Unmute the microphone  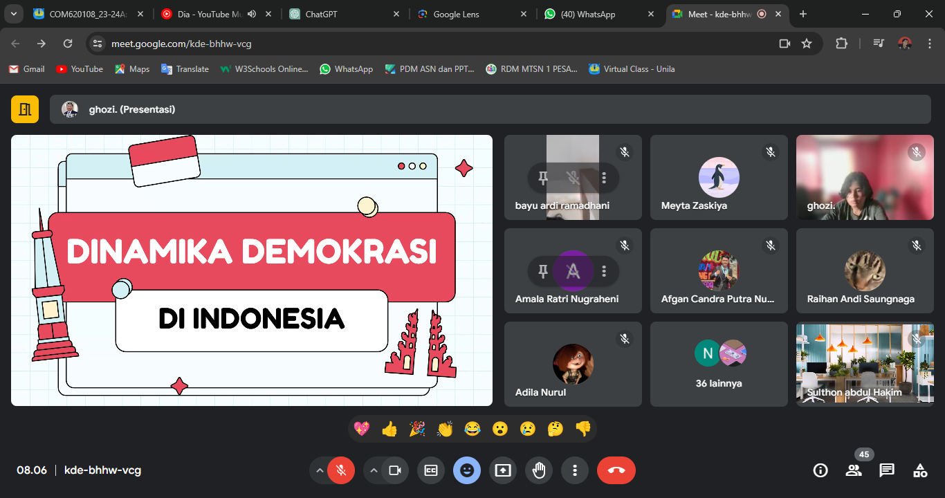click(x=340, y=470)
